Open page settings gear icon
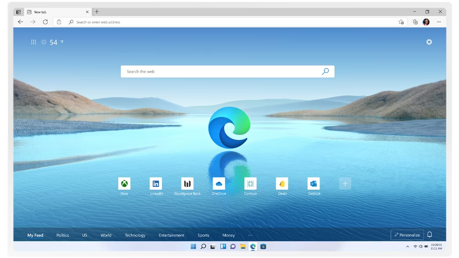 click(x=429, y=42)
